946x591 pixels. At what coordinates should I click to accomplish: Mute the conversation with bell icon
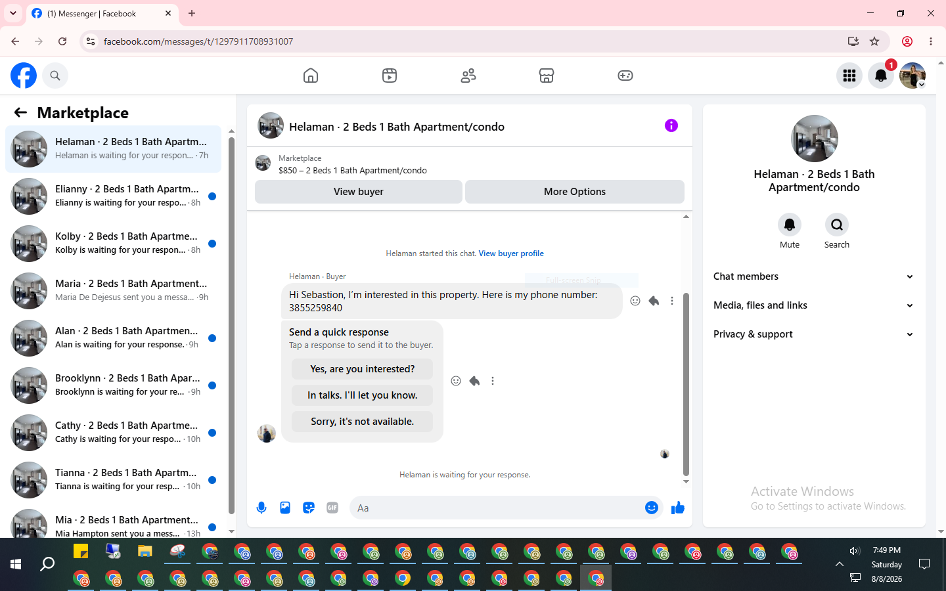click(790, 225)
